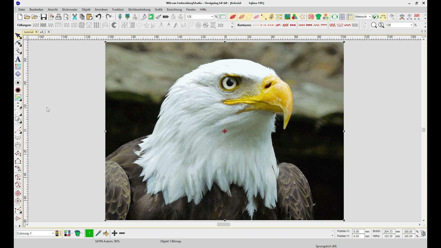Remove a color with the minus icon
Viewport: 441px width, 248px height.
click(x=122, y=233)
